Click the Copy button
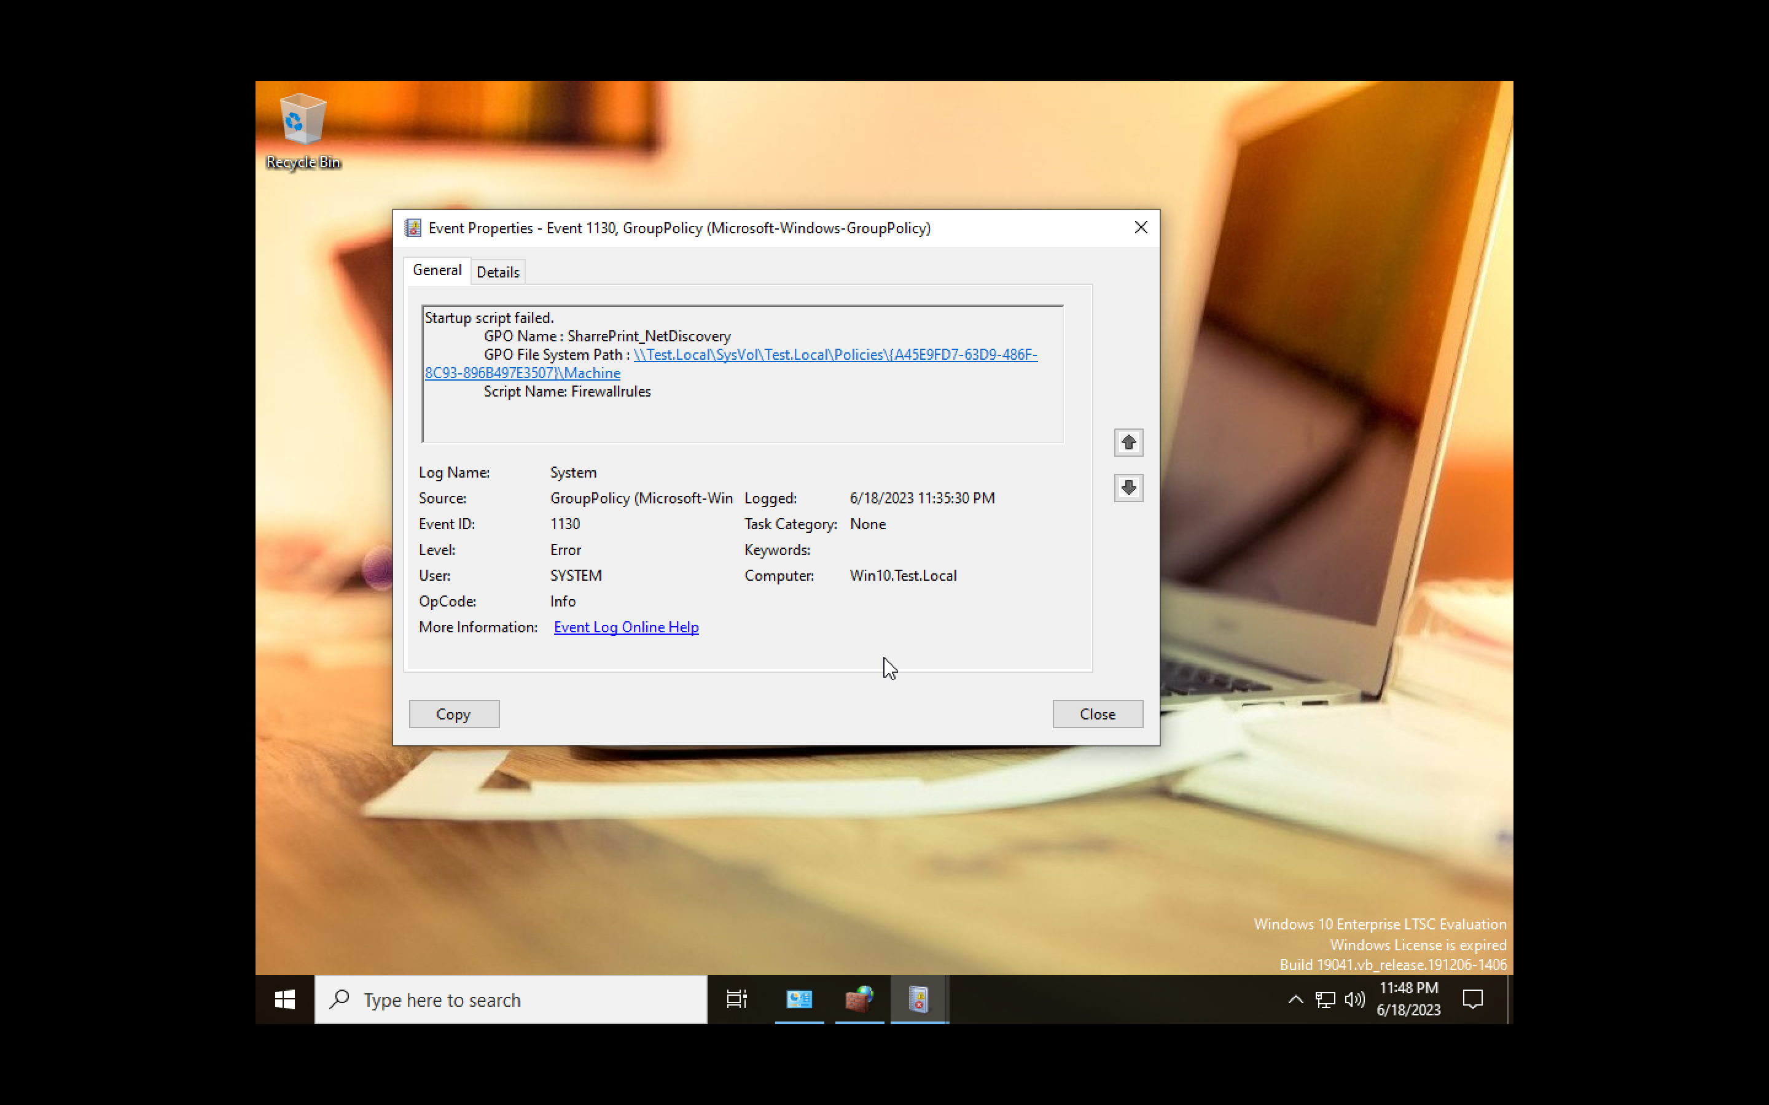The height and width of the screenshot is (1105, 1769). point(454,713)
